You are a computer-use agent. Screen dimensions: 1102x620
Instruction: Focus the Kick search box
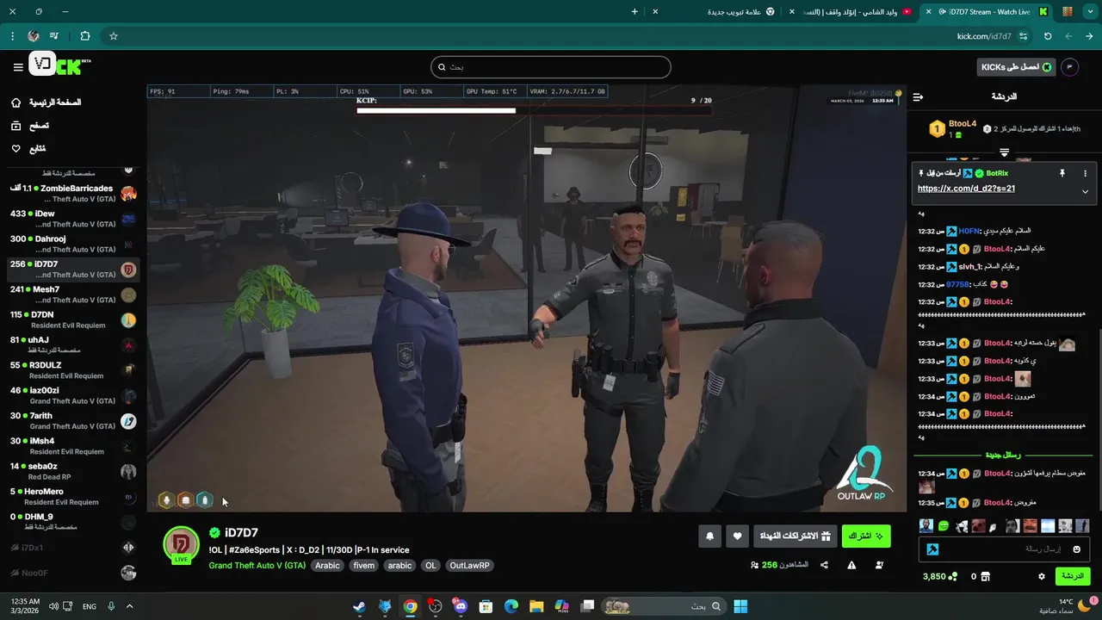point(551,67)
